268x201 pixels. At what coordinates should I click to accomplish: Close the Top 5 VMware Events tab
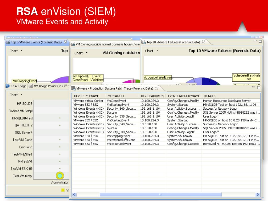tap(65, 42)
